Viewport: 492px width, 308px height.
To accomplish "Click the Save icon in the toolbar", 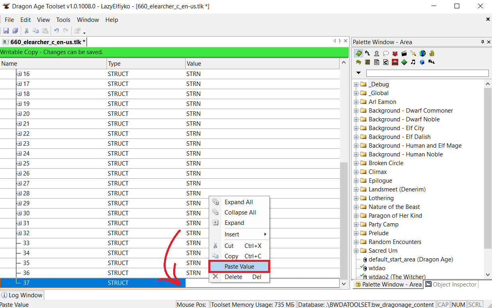I will pyautogui.click(x=6, y=31).
